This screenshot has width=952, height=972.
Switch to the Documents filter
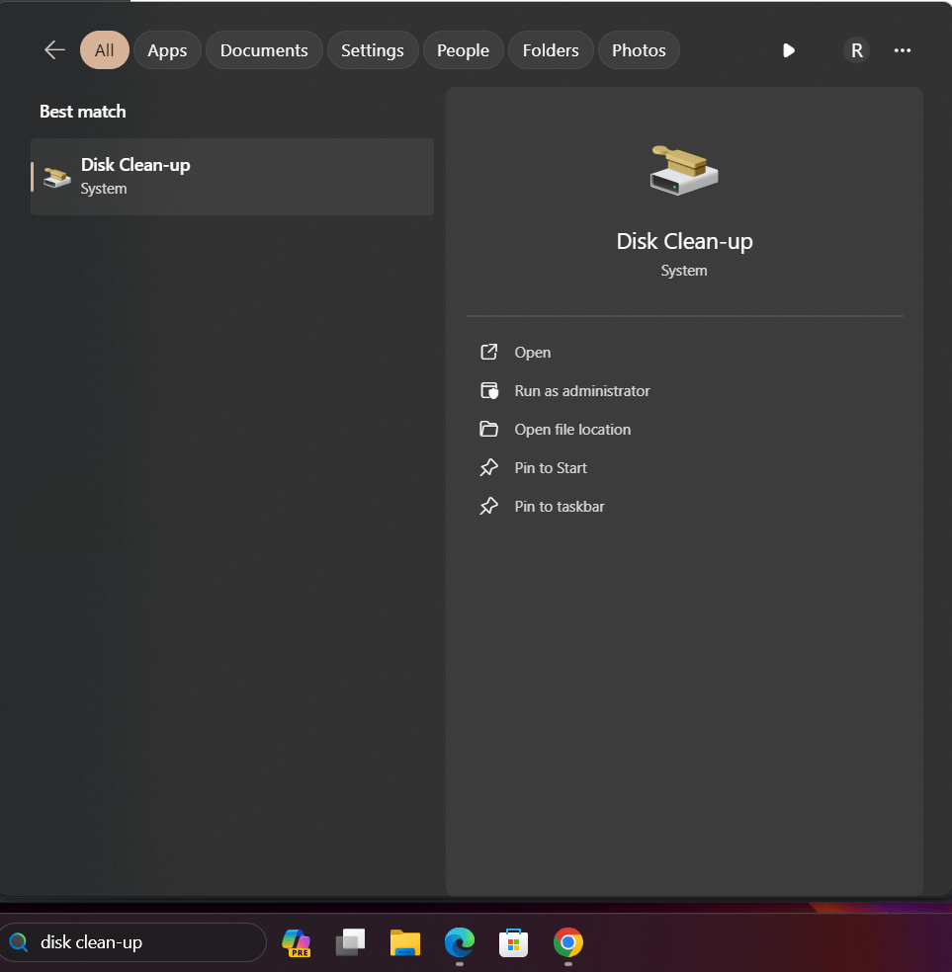point(264,50)
